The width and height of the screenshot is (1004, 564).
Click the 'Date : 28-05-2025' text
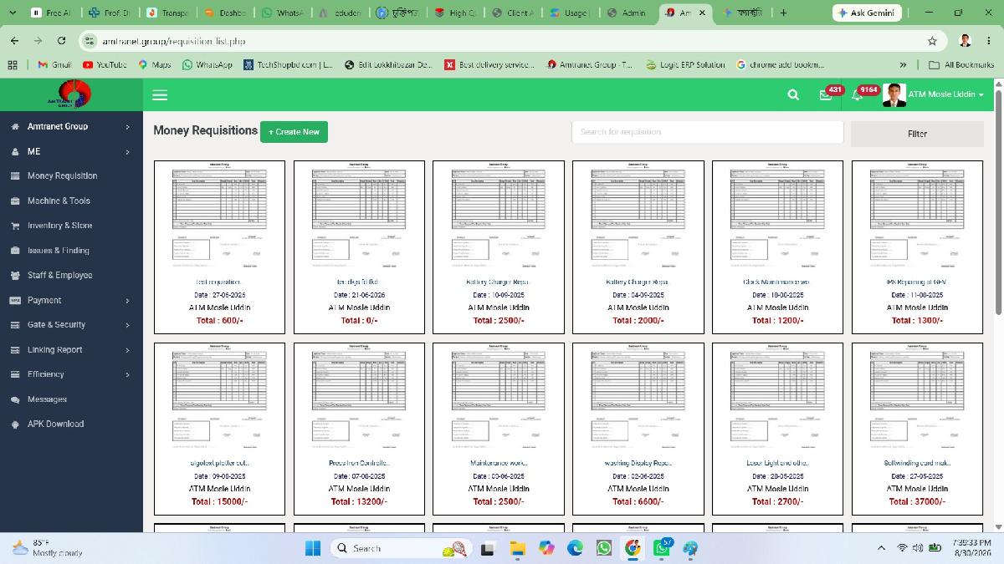(x=777, y=476)
